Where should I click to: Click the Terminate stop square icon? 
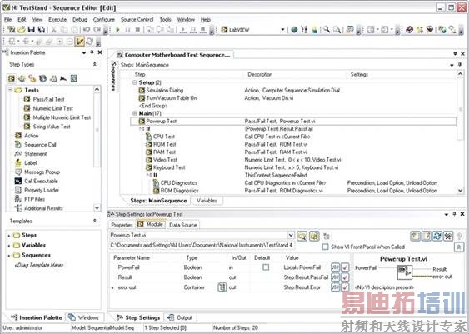point(137,30)
